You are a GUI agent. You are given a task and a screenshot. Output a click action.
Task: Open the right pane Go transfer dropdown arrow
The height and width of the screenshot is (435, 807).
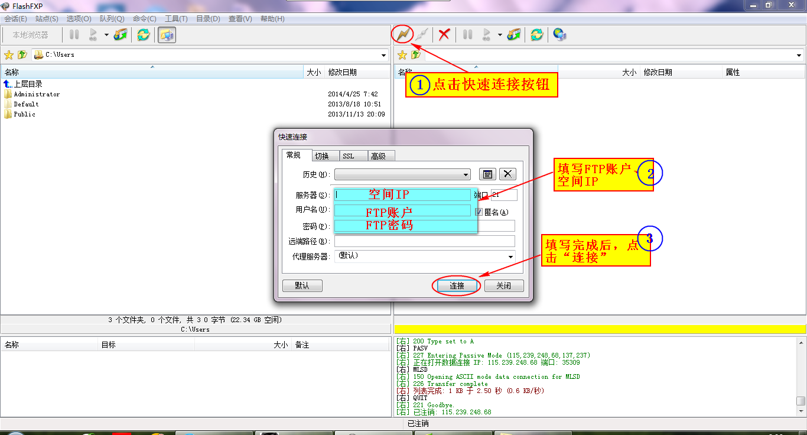pyautogui.click(x=500, y=35)
